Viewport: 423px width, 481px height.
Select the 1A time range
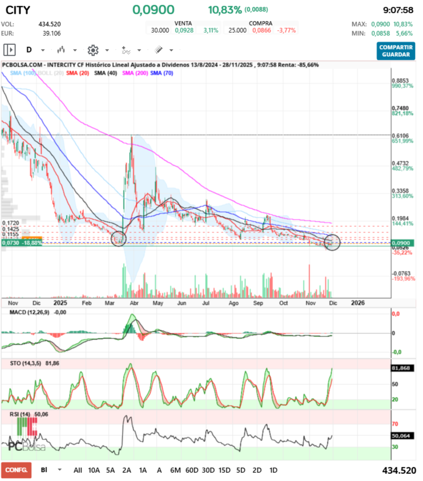[x=143, y=470]
